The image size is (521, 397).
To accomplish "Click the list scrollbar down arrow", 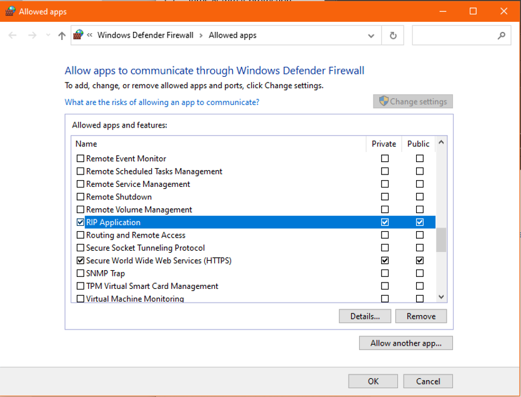I will [x=441, y=297].
